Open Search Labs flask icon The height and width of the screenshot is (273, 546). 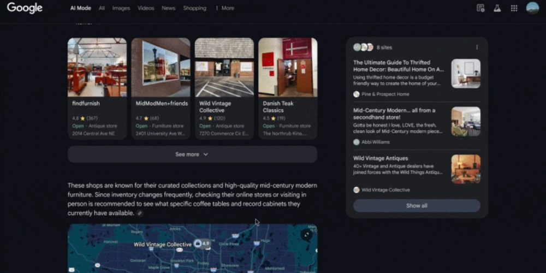(497, 8)
